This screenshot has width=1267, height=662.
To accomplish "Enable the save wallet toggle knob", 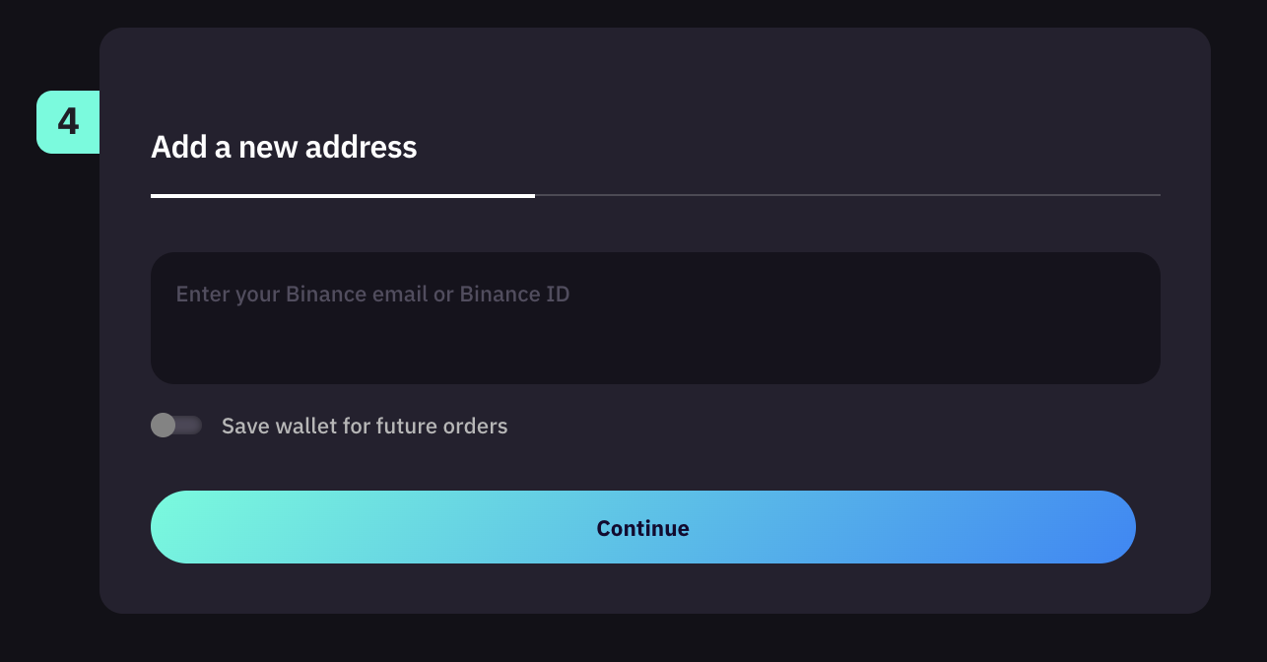I will (x=164, y=426).
